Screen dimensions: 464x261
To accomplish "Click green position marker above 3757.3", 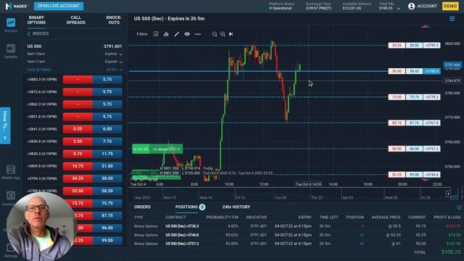I will [x=157, y=149].
